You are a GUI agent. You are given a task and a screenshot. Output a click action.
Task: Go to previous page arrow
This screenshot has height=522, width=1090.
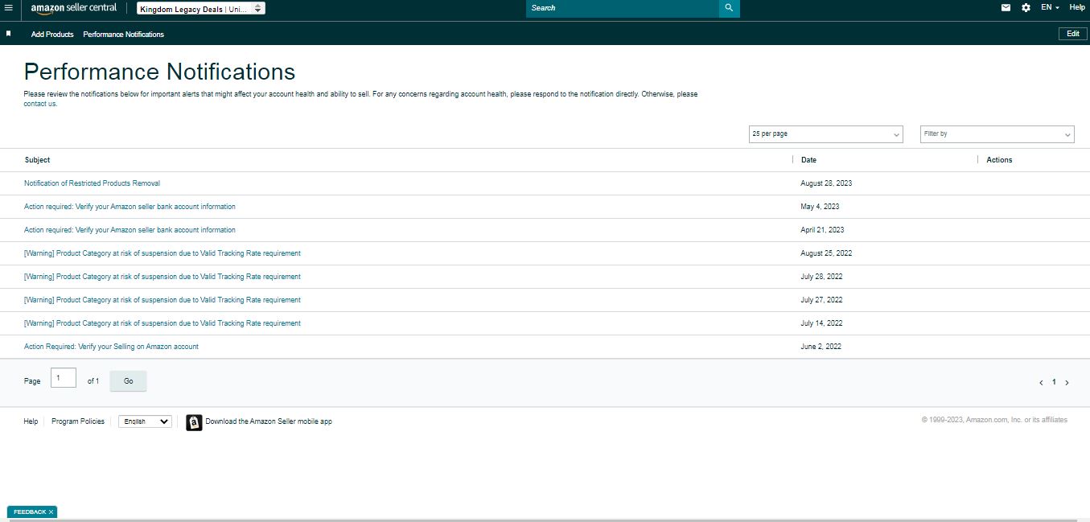1041,383
